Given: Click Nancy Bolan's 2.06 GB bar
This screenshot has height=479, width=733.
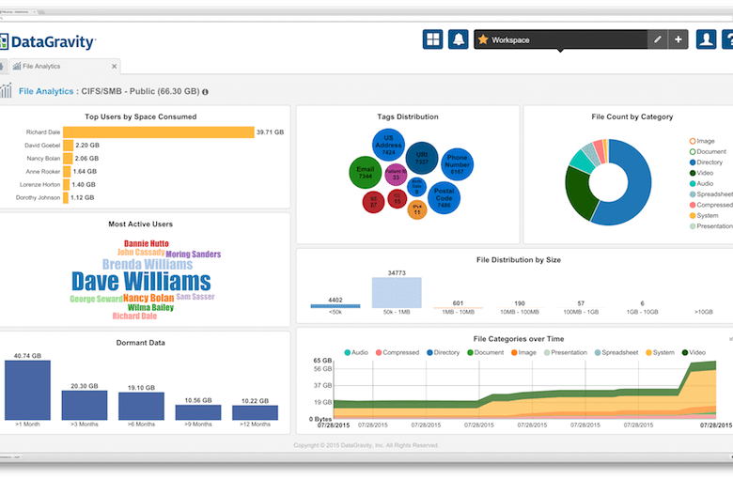Looking at the screenshot, I should (68, 159).
